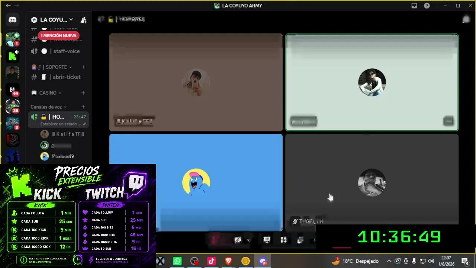Add a channel to -CASINO category
Viewport: 476px width, 268px height.
[83, 93]
